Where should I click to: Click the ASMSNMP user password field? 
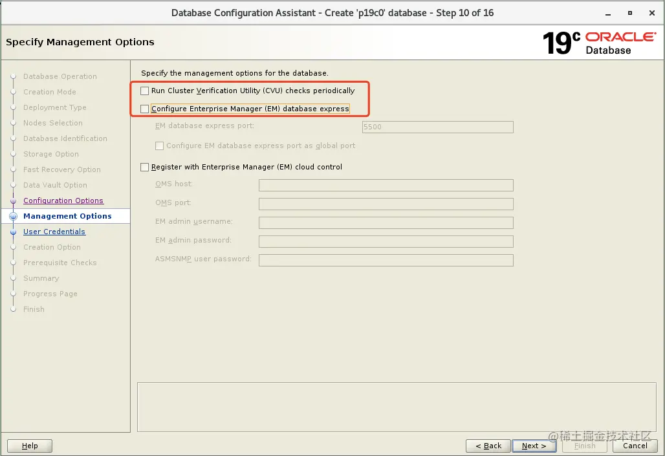(386, 260)
